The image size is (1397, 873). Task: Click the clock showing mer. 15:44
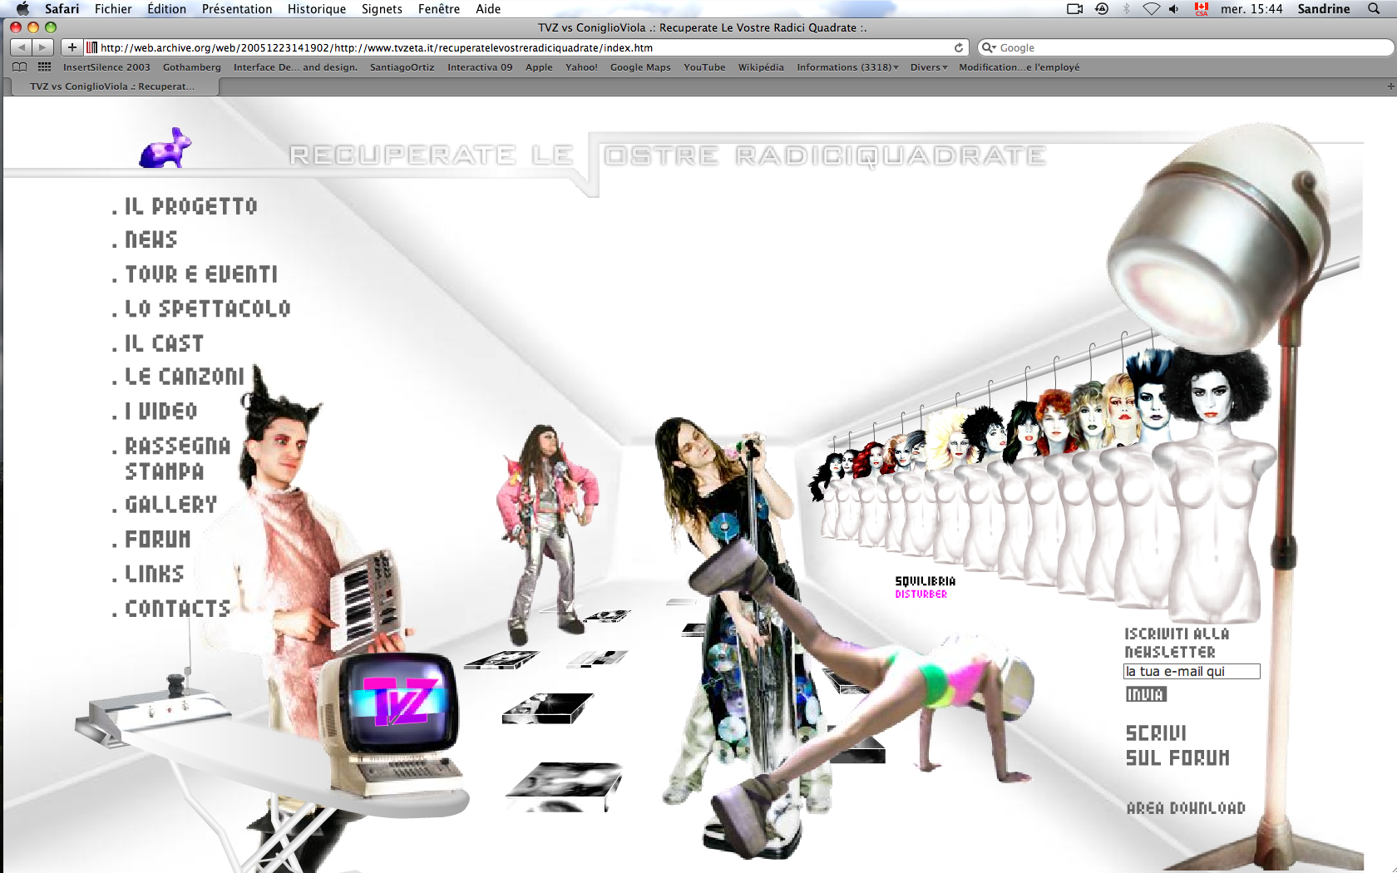click(x=1251, y=8)
